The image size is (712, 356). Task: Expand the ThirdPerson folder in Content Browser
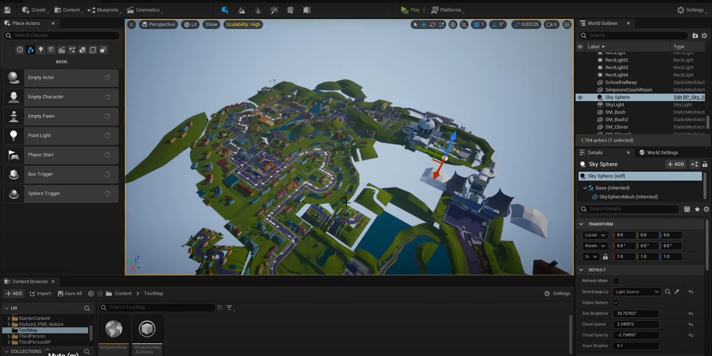pos(9,336)
